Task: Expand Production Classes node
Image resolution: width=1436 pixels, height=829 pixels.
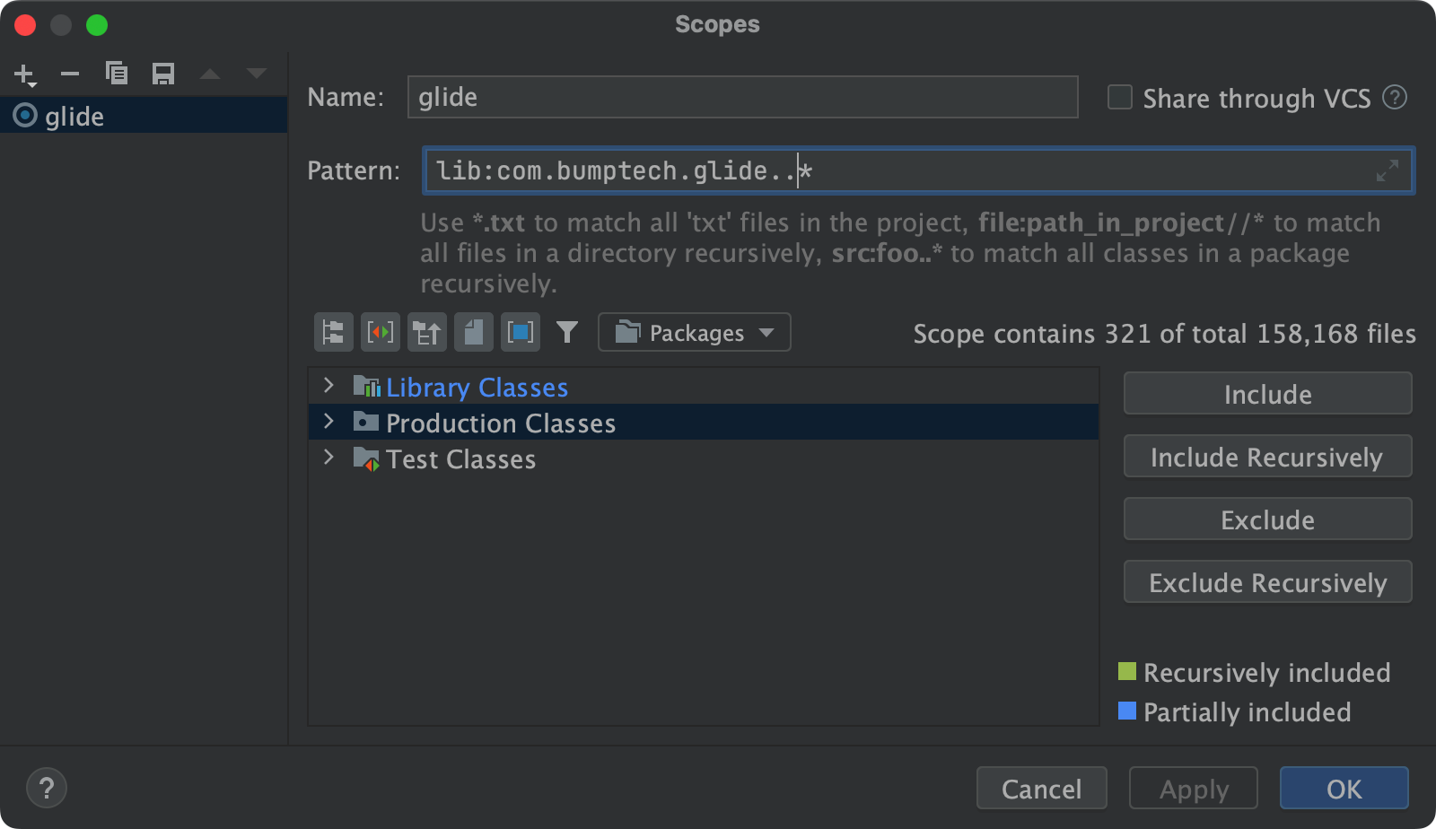Action: coord(328,422)
